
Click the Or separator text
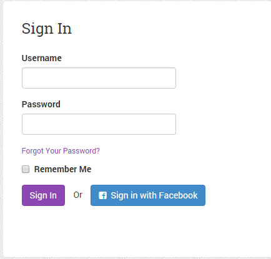coord(78,195)
